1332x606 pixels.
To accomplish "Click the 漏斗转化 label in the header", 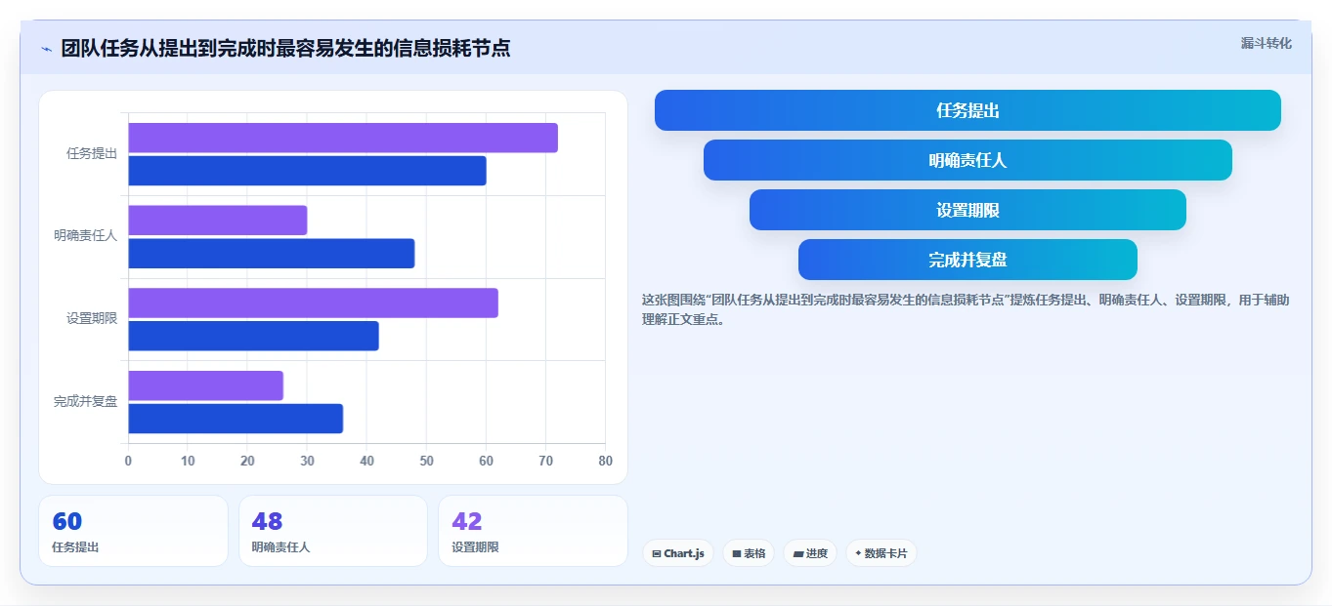I will click(1267, 43).
